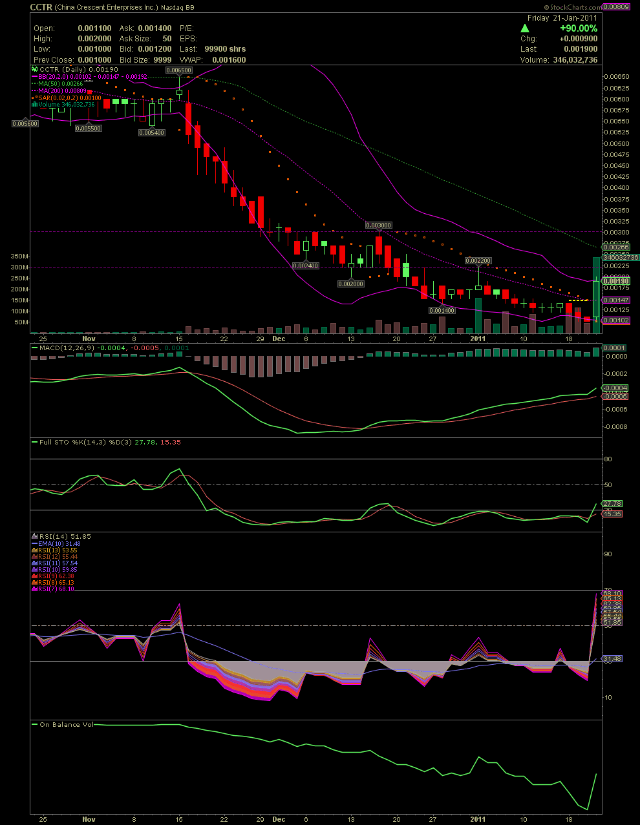Click the RSI(14) legend icon

tap(35, 536)
